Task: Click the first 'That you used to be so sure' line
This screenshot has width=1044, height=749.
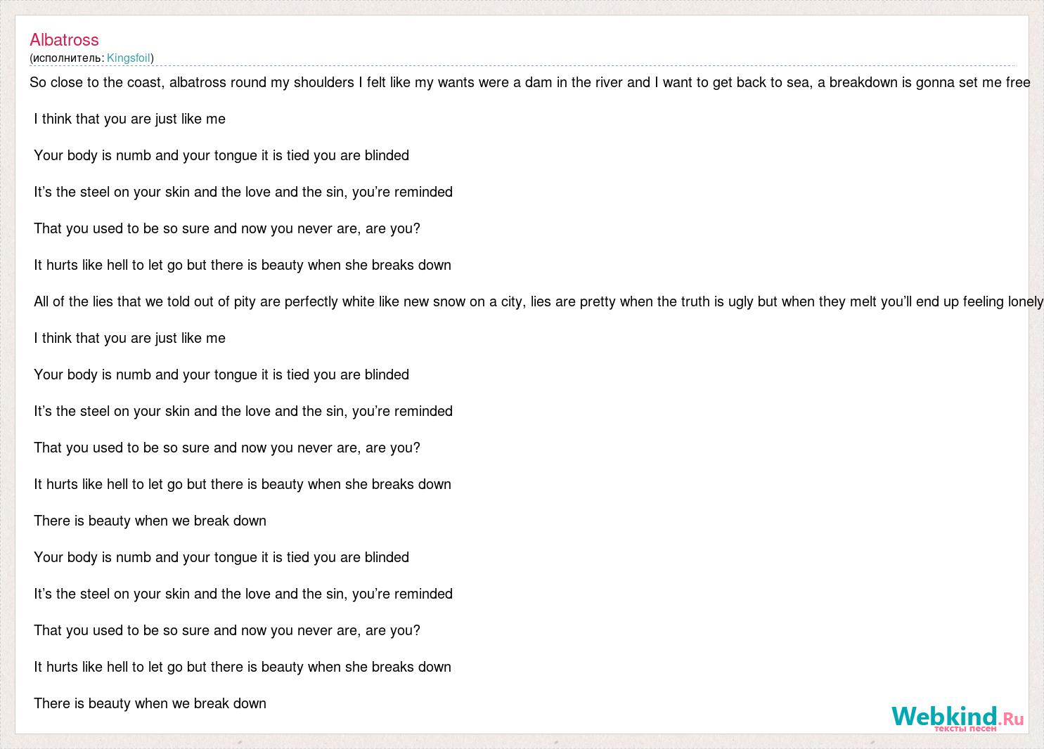Action: 227,228
